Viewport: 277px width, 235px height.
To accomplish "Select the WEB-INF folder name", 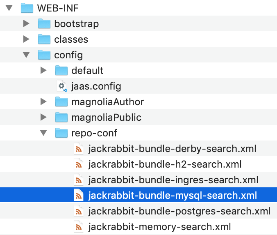I will coord(58,8).
